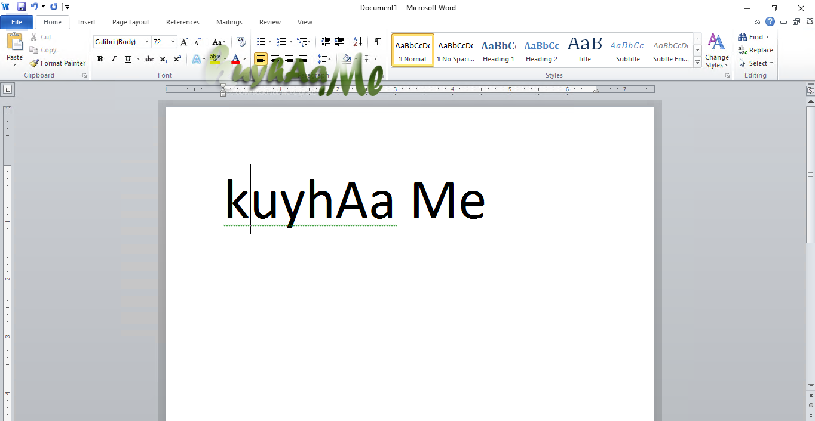Click the Select Browse Object circle icon
The image size is (815, 421).
pyautogui.click(x=811, y=405)
